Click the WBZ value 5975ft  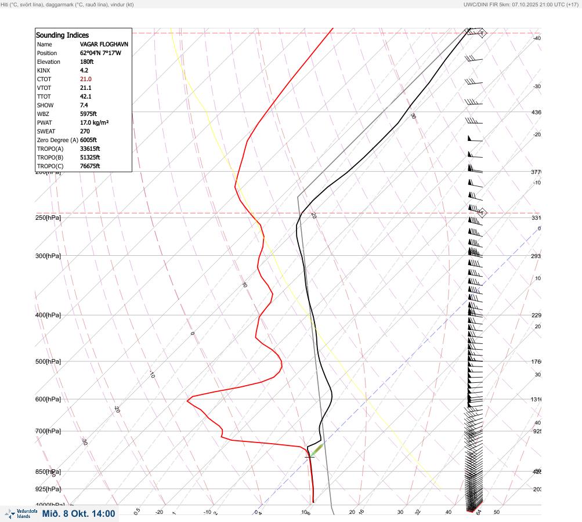[88, 114]
